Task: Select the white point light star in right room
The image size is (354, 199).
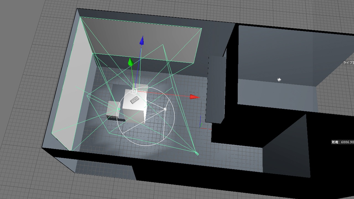Action: point(279,80)
